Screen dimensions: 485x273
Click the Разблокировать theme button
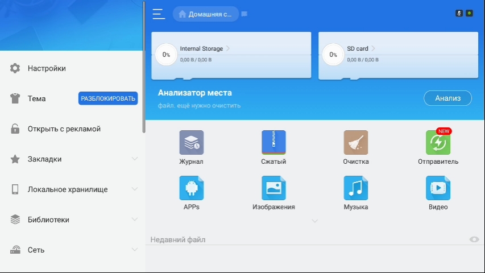(x=108, y=98)
